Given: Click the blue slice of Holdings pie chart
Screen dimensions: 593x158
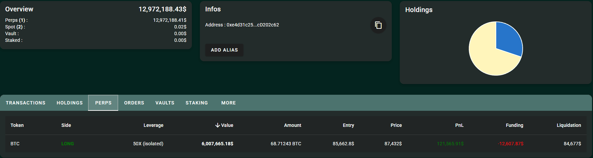Looking at the screenshot, I should point(507,37).
